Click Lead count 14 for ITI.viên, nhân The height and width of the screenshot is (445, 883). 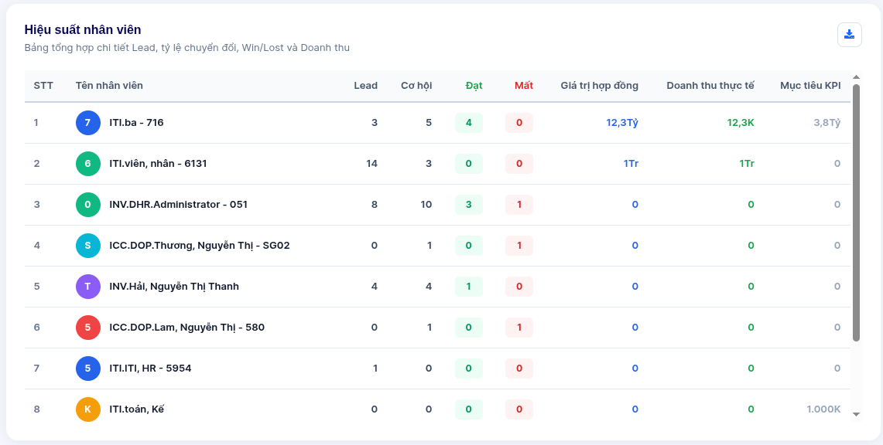[371, 164]
